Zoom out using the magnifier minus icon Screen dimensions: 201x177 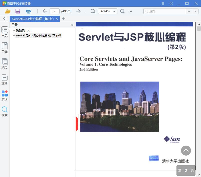pos(92,11)
